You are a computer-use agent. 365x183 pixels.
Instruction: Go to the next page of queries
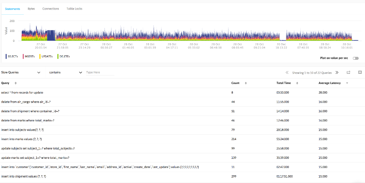click(x=337, y=73)
